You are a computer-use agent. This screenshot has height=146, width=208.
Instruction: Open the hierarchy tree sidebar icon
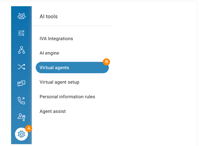[x=22, y=50]
